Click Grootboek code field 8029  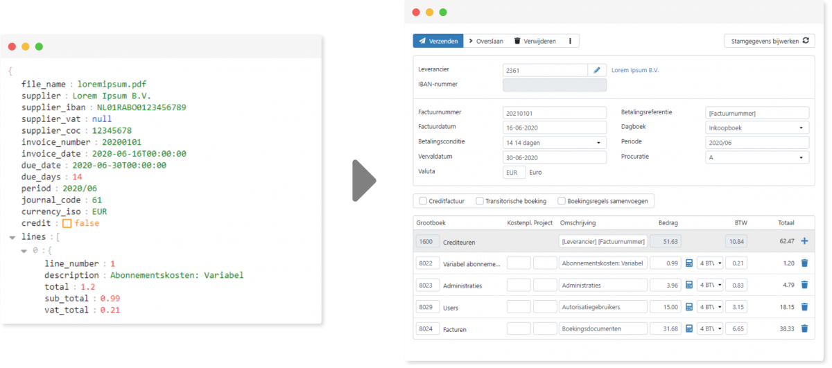point(428,307)
